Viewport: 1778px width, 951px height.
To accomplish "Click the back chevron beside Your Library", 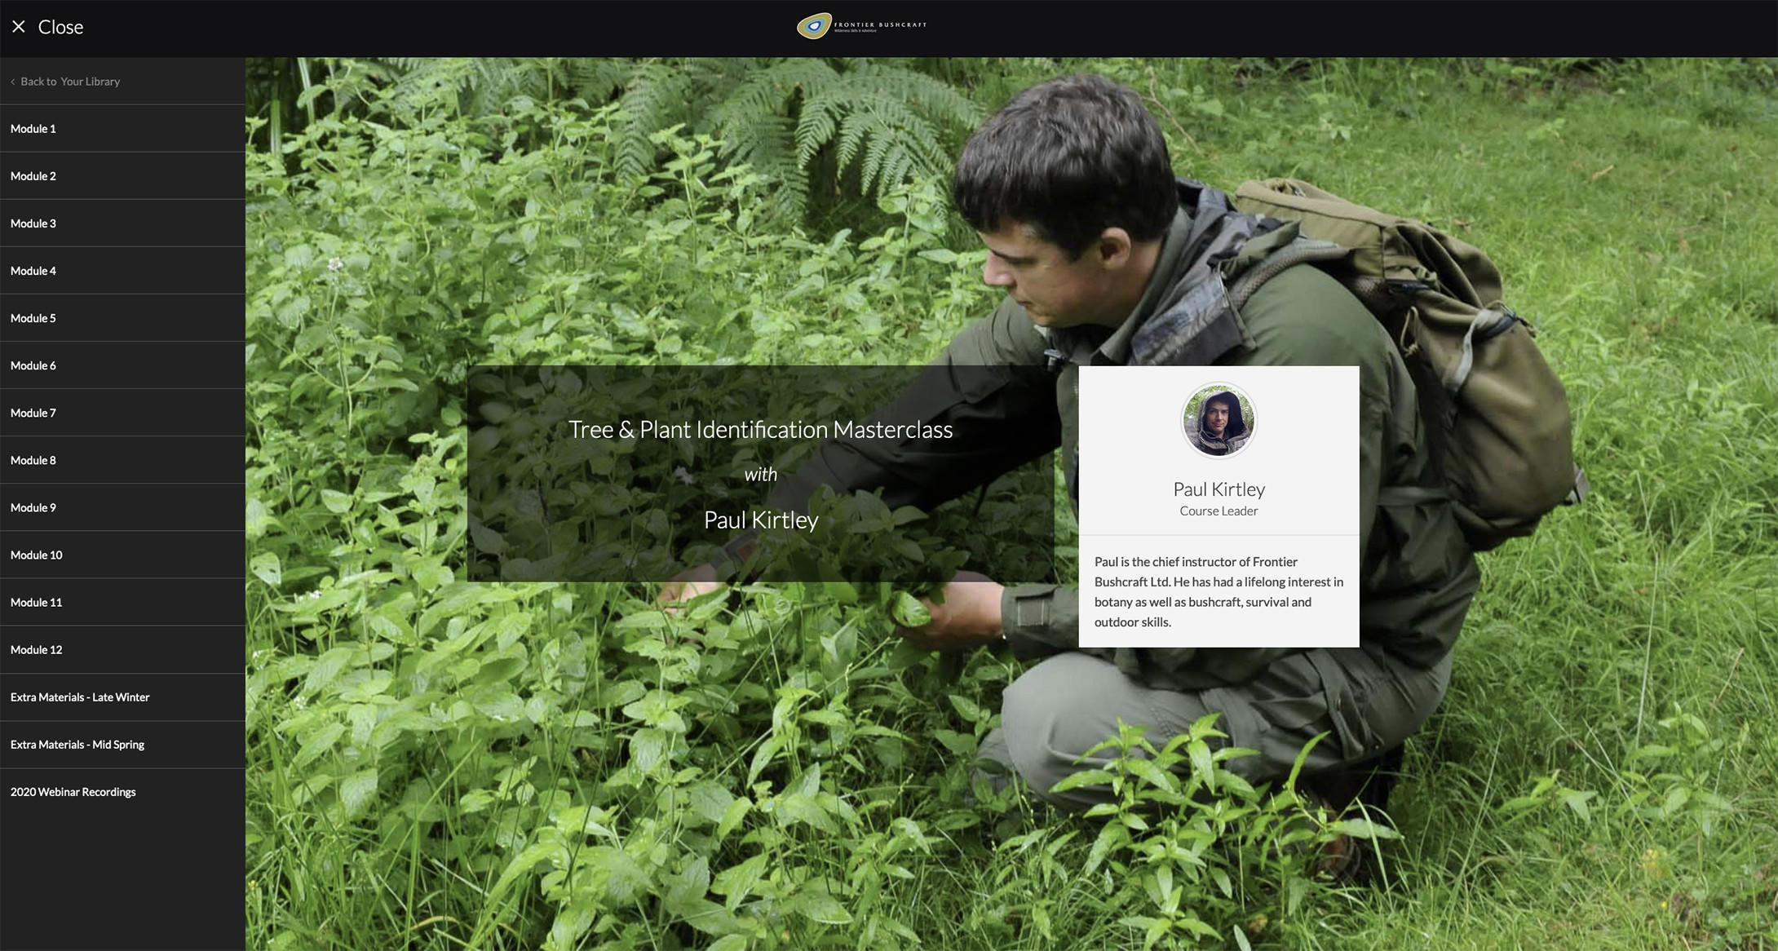I will coord(13,82).
